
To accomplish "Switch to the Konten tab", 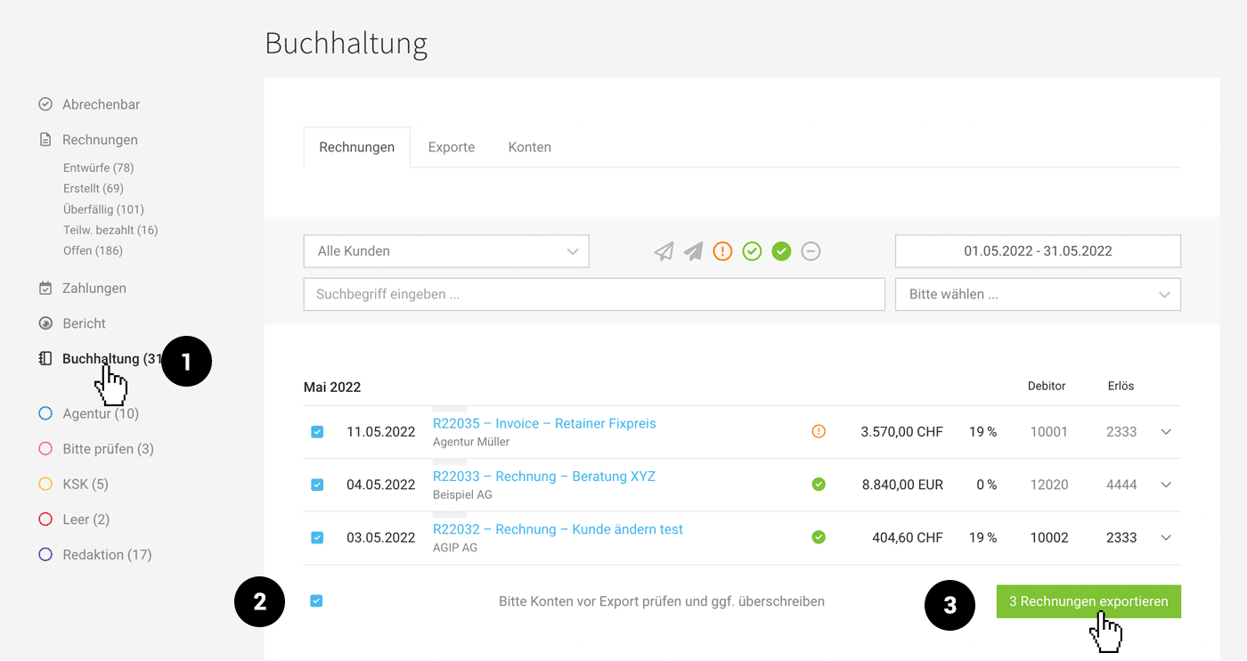I will click(530, 147).
